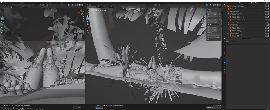Select solid shading mode in left viewport header

[80, 5]
